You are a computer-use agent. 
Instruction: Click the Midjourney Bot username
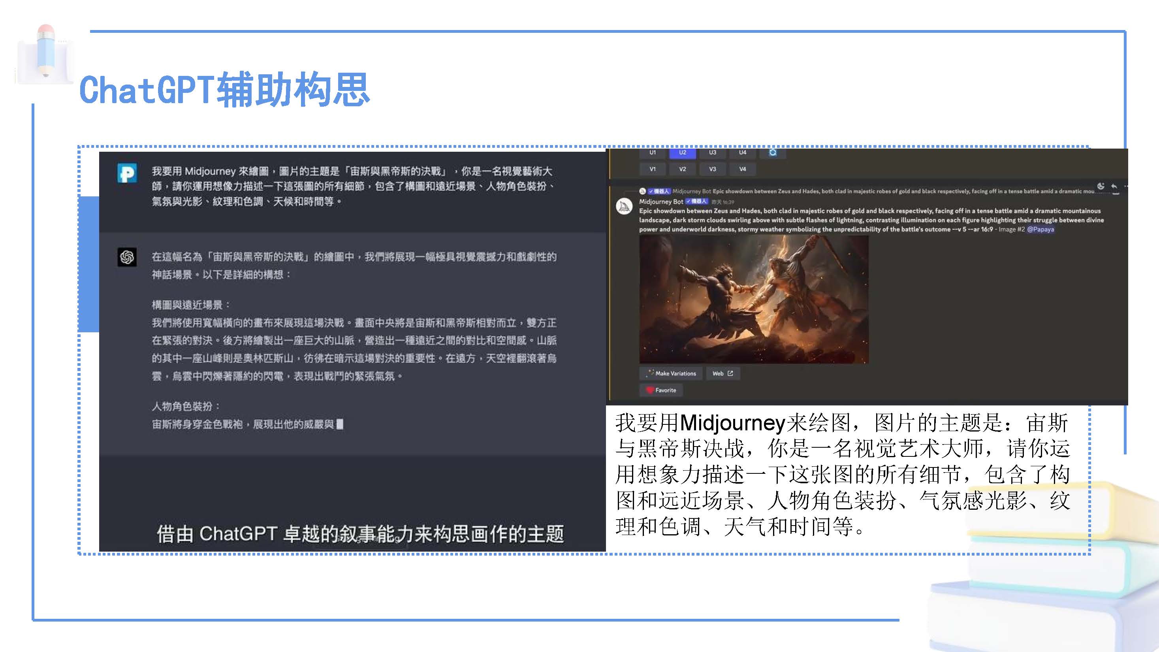[x=661, y=202]
